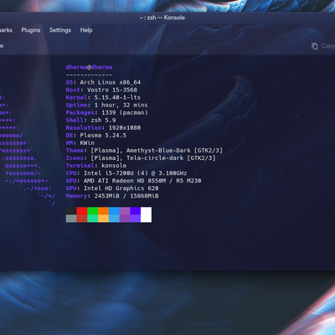Click the Copy icon in the toolbar
335x335 pixels.
coord(315,46)
